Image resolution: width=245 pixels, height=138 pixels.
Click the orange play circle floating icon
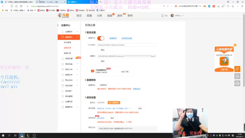[237, 69]
